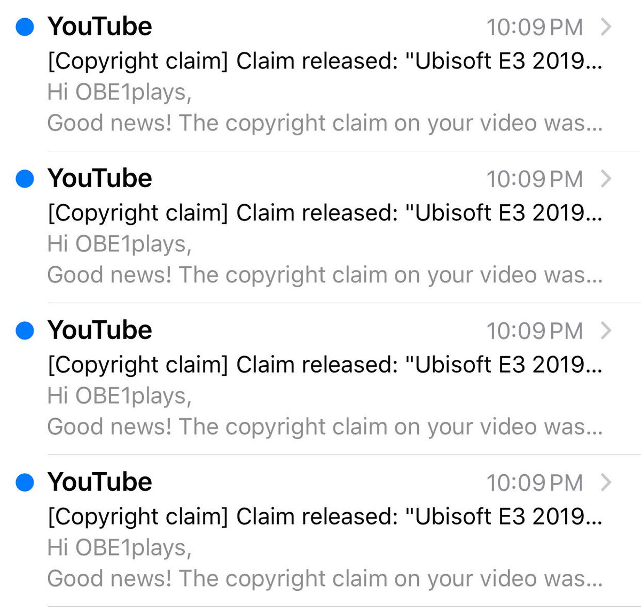641x609 pixels.
Task: Tap the unread blue dot on third email
Action: (25, 330)
